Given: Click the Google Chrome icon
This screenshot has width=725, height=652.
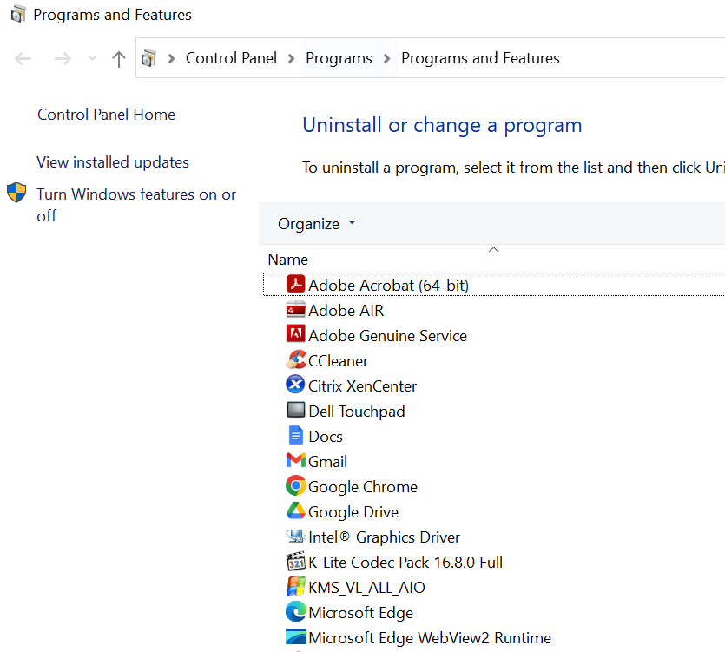Looking at the screenshot, I should 295,486.
